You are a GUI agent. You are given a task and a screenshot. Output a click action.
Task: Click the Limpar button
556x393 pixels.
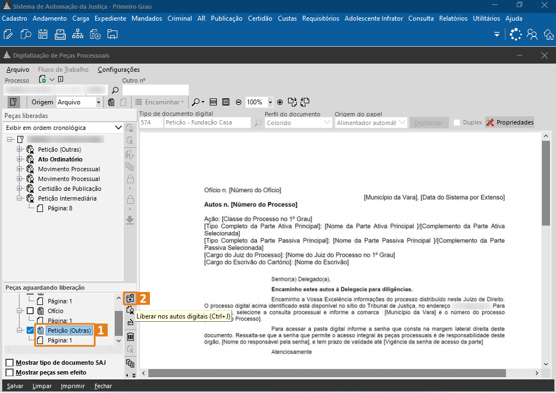(x=42, y=386)
